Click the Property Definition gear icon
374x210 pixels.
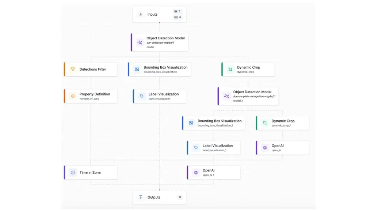pyautogui.click(x=73, y=96)
